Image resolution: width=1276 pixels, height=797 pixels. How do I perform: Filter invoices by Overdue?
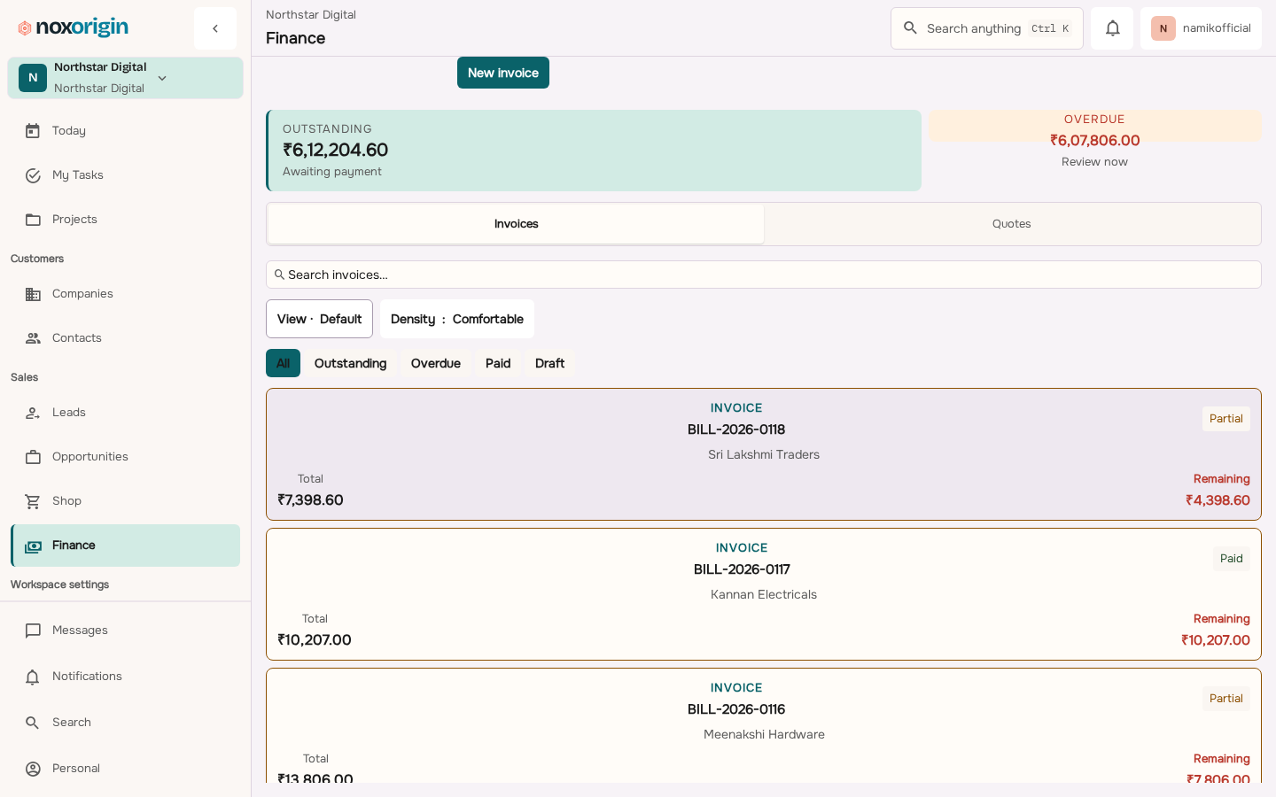pos(436,363)
